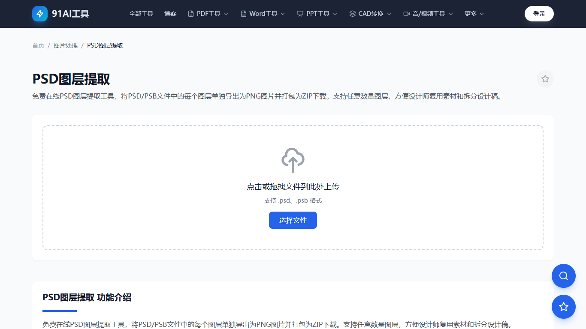Click the 支持 .psd、.psb 格式 hint
Image resolution: width=586 pixels, height=329 pixels.
click(x=293, y=200)
